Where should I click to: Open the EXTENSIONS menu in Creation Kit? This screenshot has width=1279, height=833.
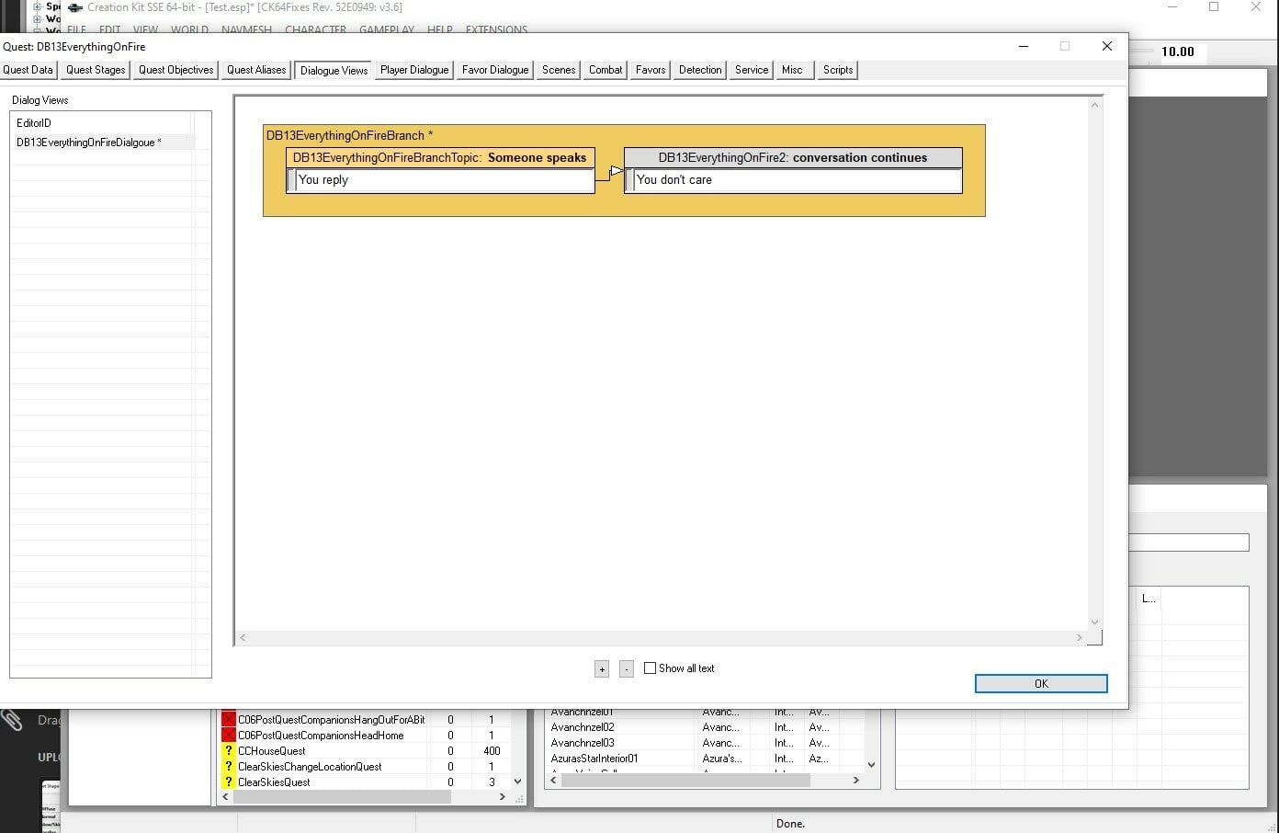(496, 29)
